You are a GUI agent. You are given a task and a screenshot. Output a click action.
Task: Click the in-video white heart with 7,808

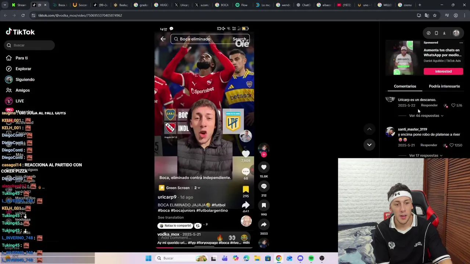[x=246, y=154]
